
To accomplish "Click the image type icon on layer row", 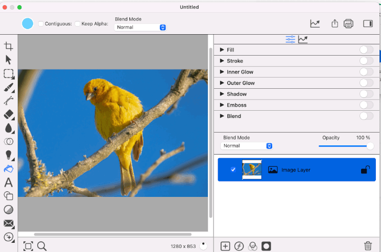I will [x=273, y=170].
